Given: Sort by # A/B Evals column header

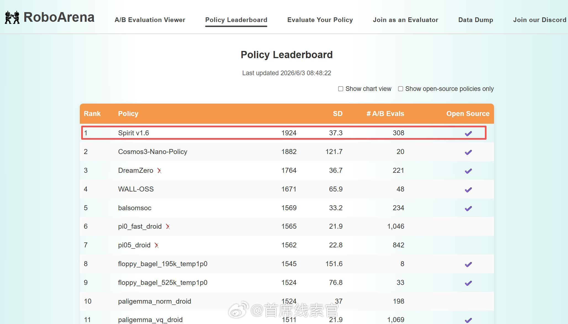Looking at the screenshot, I should [385, 114].
